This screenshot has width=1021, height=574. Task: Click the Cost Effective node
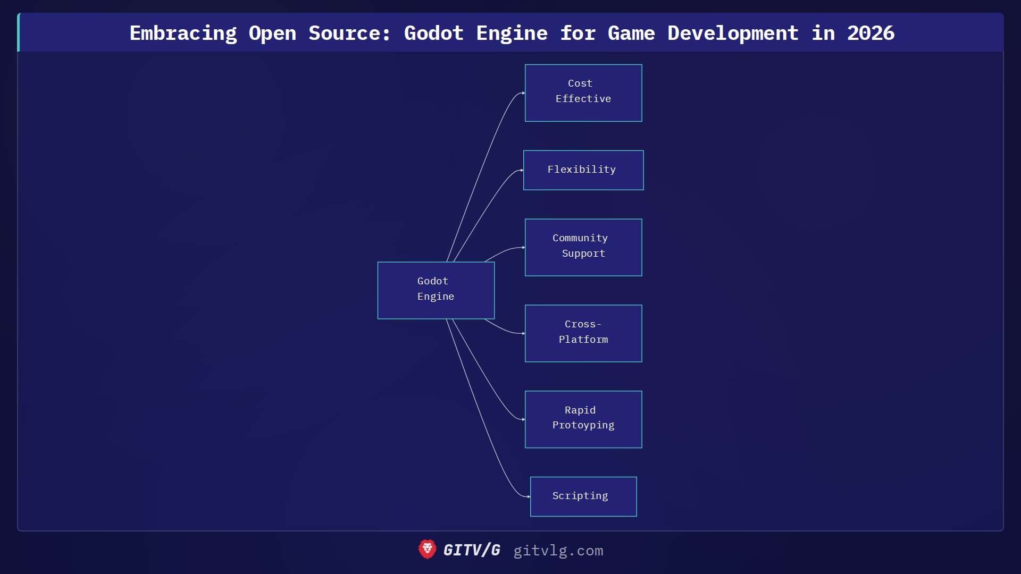coord(583,92)
